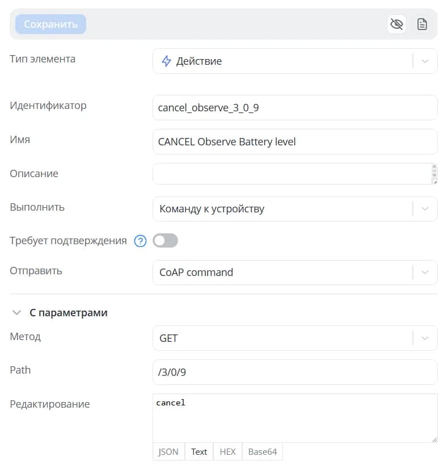The width and height of the screenshot is (448, 469).
Task: Toggle the Требует подтверждения switch
Action: (165, 241)
